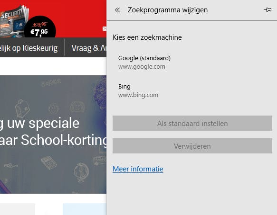Click the globe doodle in the banner
This screenshot has width=277, height=215.
81,172
